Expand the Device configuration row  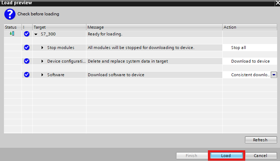coord(42,61)
